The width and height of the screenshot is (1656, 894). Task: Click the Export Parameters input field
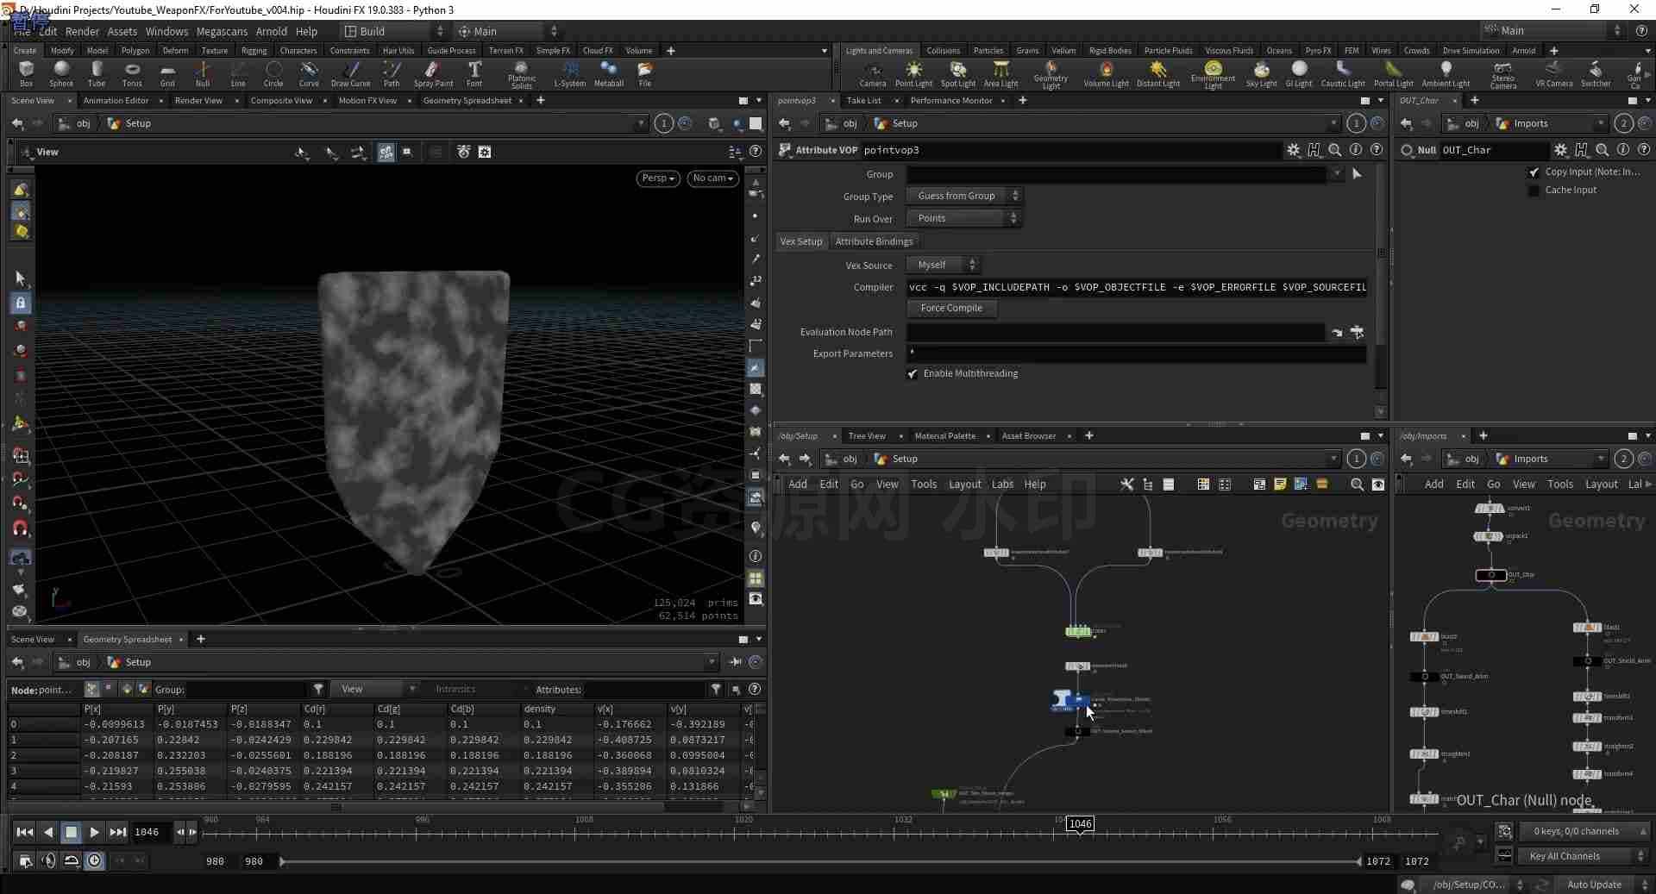coord(1136,353)
